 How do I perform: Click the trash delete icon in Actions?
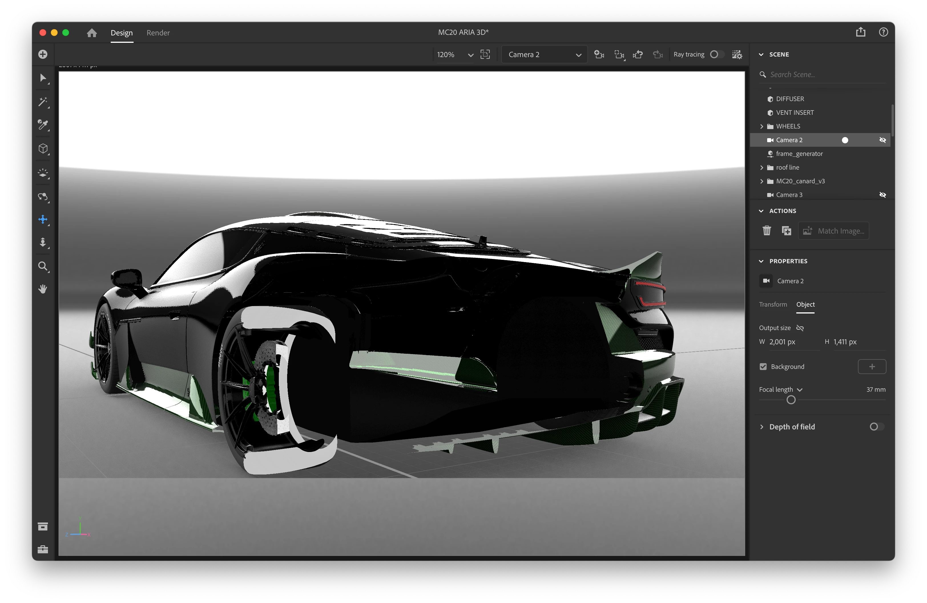tap(767, 231)
